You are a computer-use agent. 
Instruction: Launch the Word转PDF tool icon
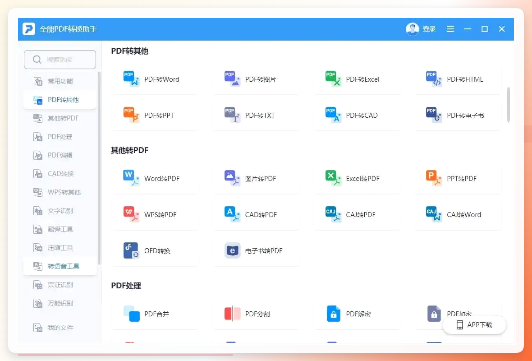tap(131, 178)
